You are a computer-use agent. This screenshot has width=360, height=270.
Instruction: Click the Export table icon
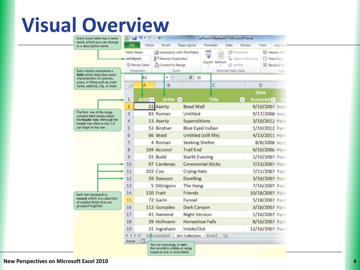[208, 54]
